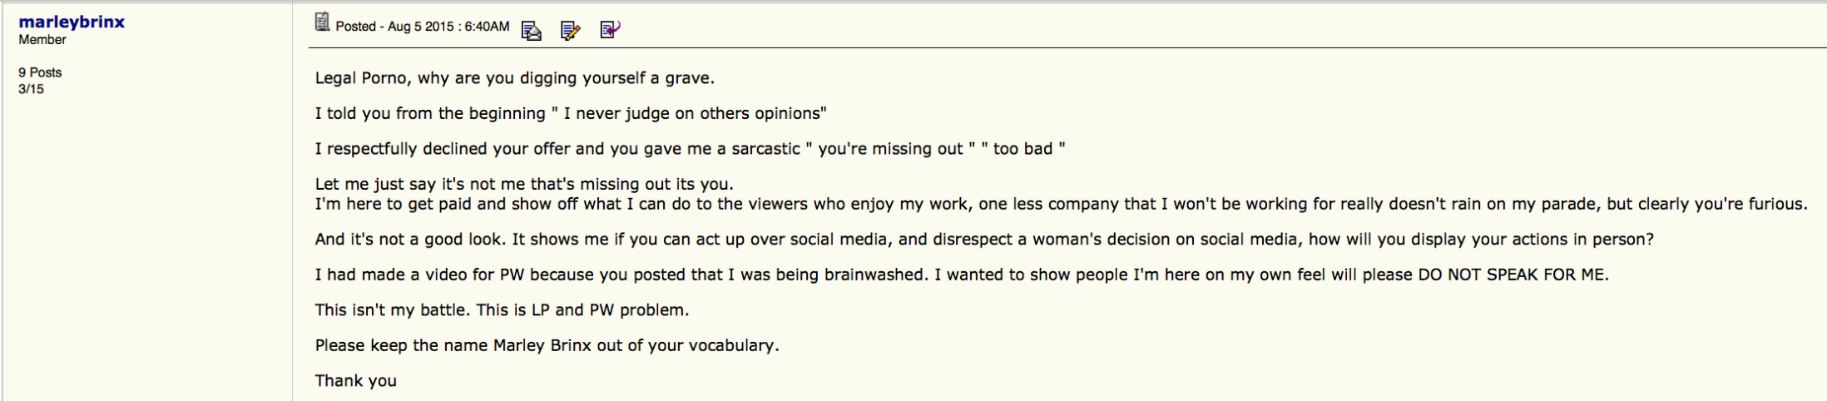Click the "9 Posts" count text
This screenshot has width=1827, height=401.
(x=40, y=72)
